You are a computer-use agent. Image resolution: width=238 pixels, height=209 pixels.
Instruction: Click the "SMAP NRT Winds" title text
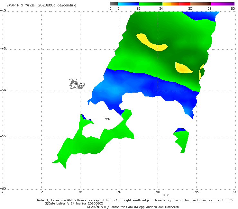(21, 5)
